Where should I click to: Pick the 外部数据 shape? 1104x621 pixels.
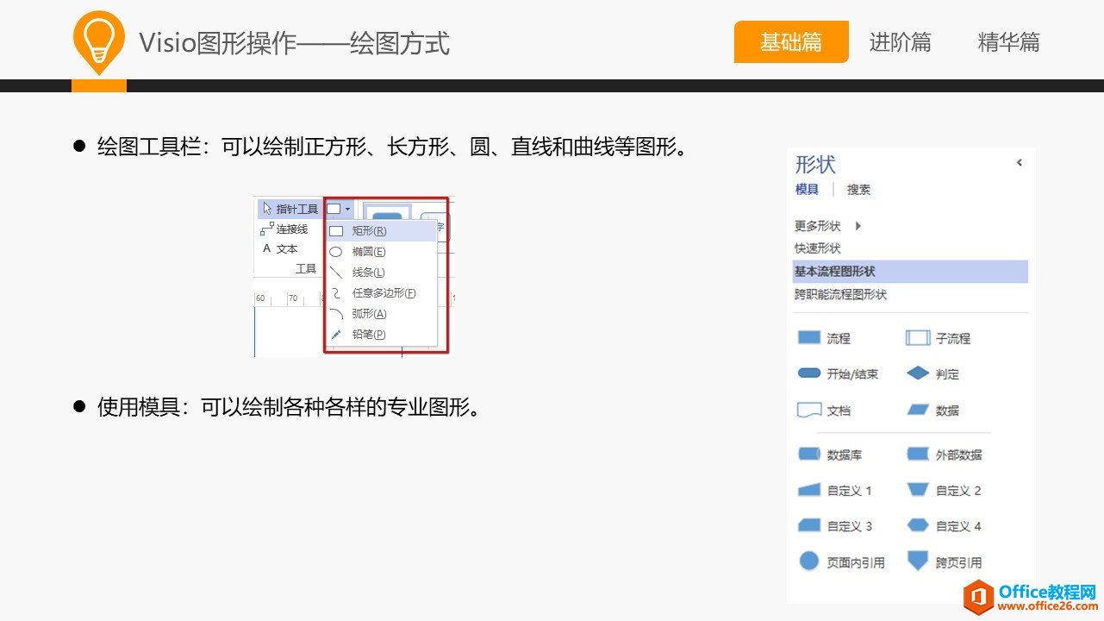944,455
